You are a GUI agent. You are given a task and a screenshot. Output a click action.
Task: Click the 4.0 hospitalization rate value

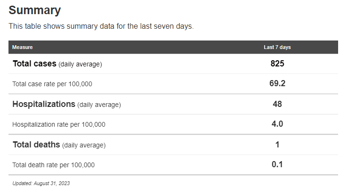(x=277, y=124)
